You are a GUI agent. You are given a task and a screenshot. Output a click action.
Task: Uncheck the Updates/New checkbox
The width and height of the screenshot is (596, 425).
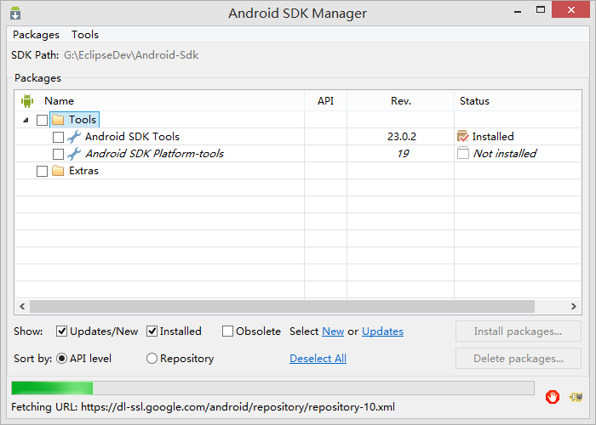click(62, 331)
